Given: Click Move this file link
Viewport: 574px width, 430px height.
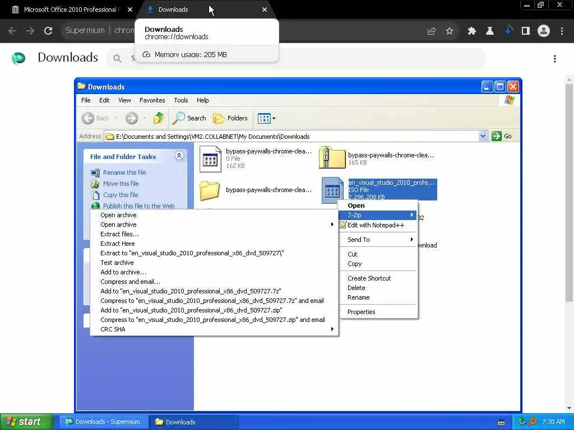Looking at the screenshot, I should [121, 184].
